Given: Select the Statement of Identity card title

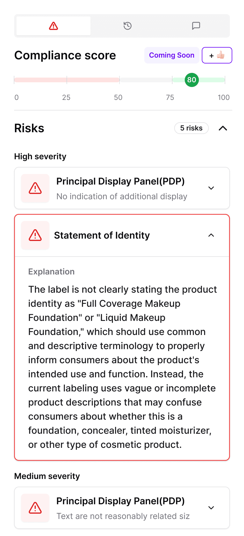Looking at the screenshot, I should click(x=102, y=235).
